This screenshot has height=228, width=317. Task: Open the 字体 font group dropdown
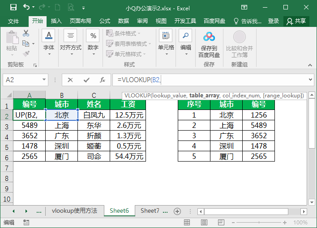(49, 42)
